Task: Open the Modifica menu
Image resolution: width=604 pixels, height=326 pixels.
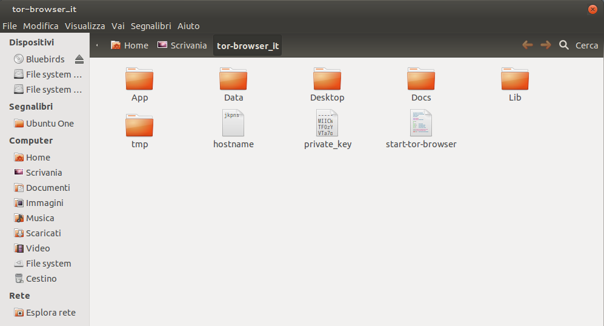Action: coord(41,26)
